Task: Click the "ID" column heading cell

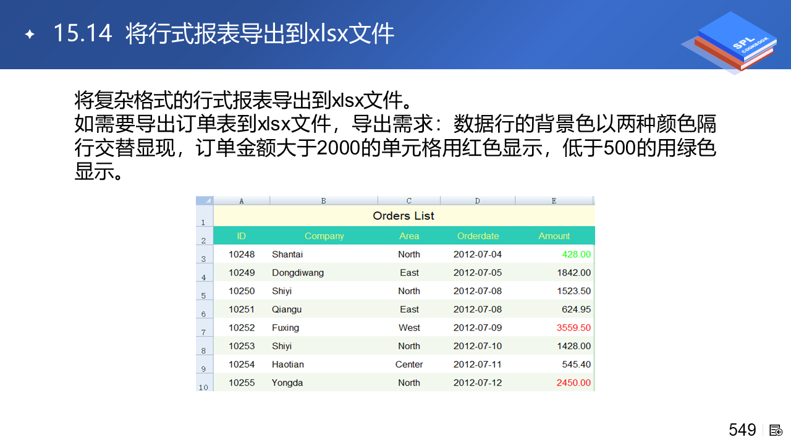Action: point(242,235)
